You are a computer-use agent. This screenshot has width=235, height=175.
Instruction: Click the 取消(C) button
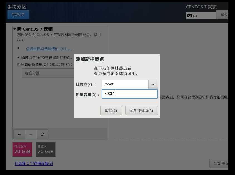coord(111,111)
